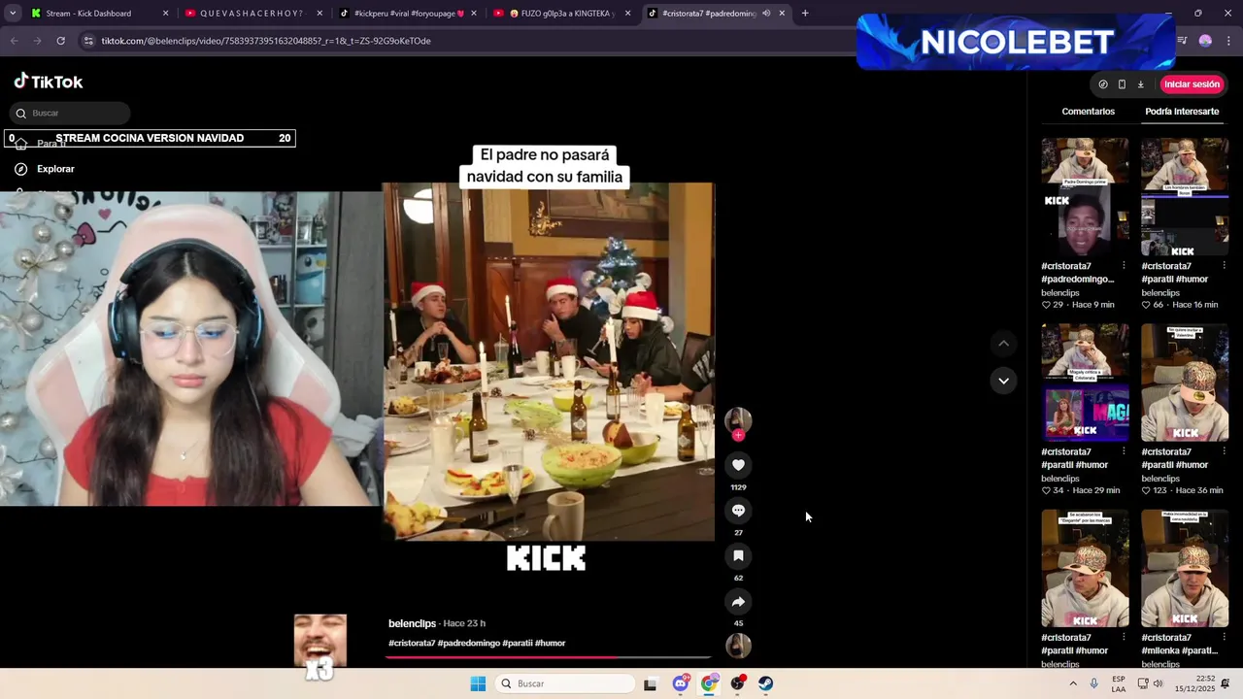Save the video with the bookmark icon
The image size is (1243, 699).
[x=738, y=556]
